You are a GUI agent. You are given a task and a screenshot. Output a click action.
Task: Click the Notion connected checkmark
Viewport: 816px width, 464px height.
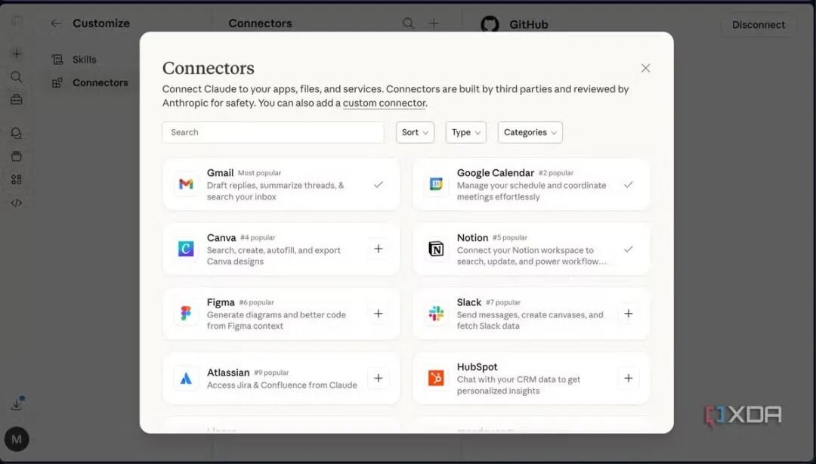(628, 249)
